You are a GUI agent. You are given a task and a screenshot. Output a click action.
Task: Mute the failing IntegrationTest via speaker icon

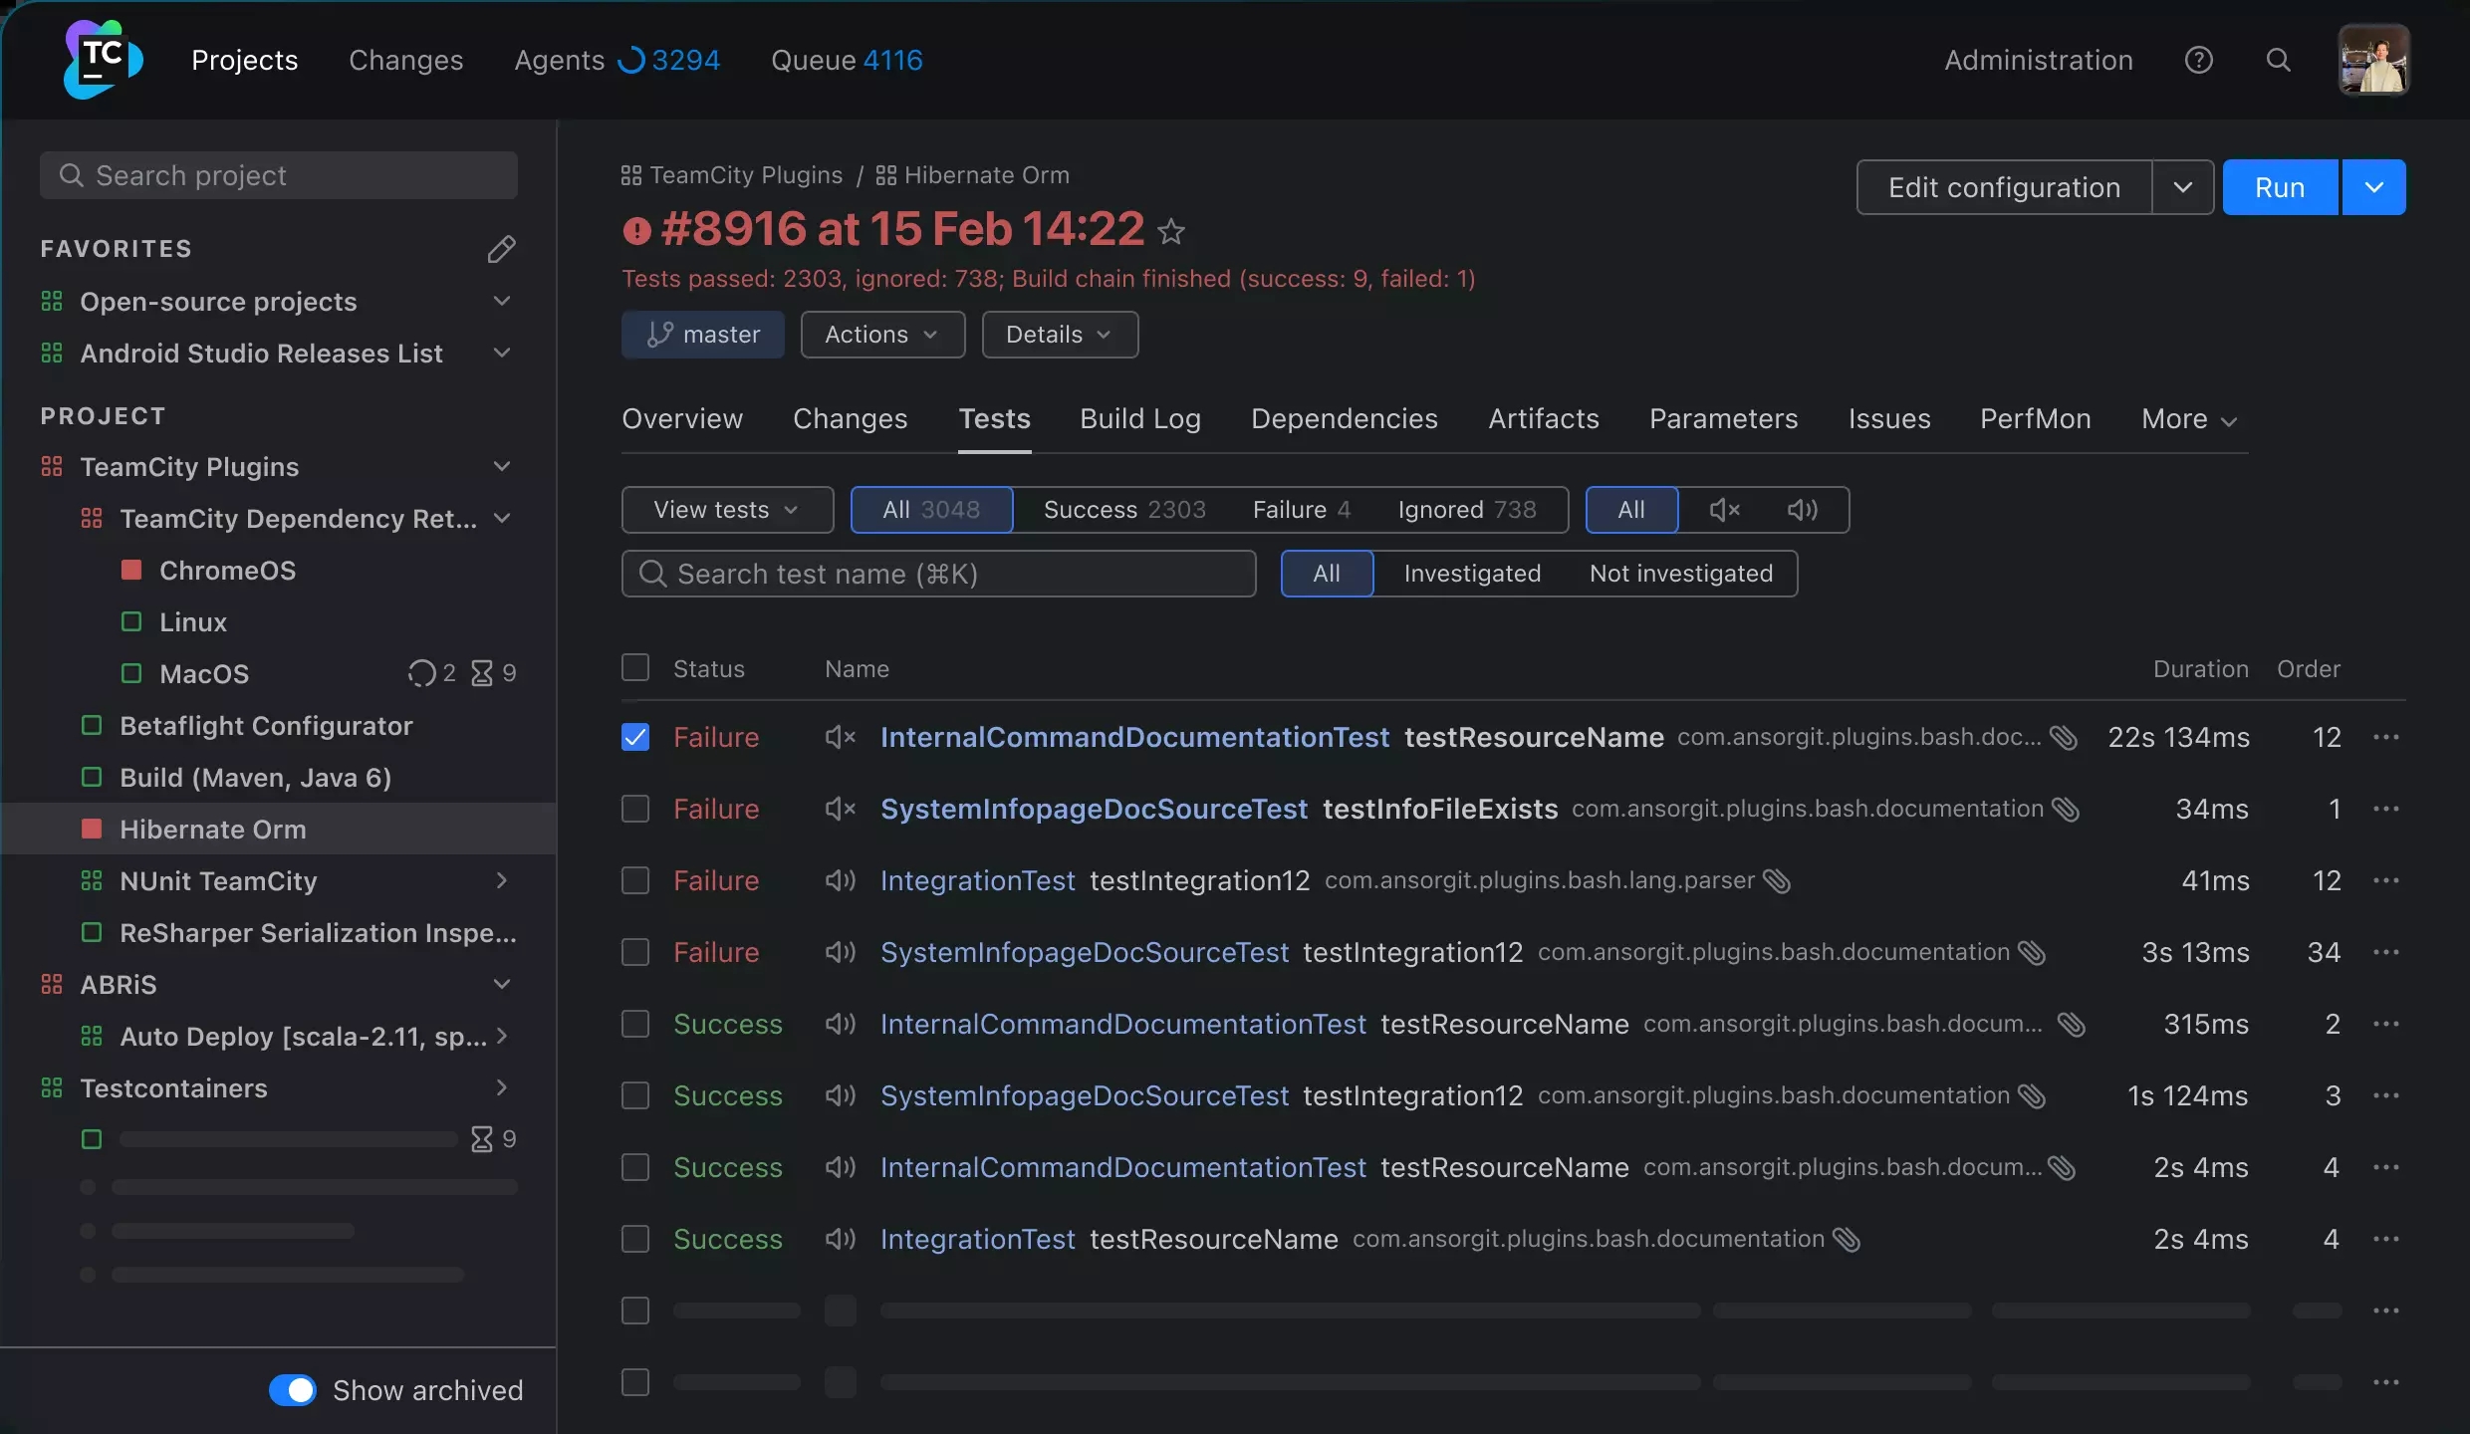pos(840,880)
